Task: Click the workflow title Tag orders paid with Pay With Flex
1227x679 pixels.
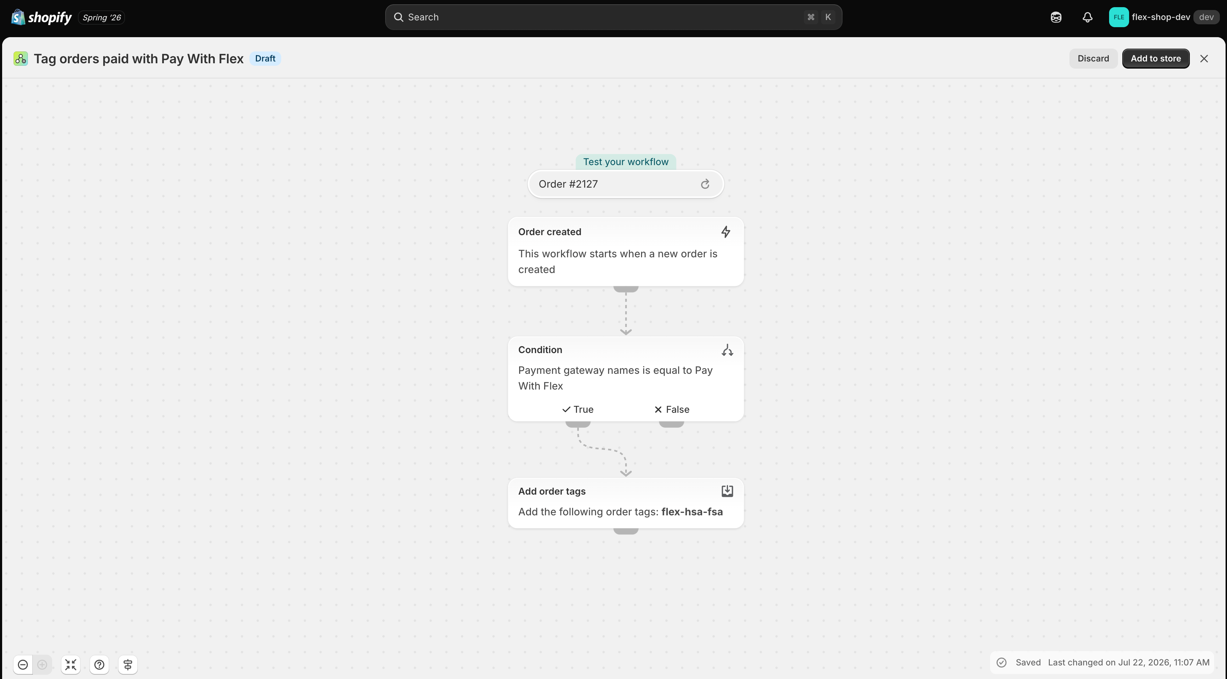Action: [139, 59]
